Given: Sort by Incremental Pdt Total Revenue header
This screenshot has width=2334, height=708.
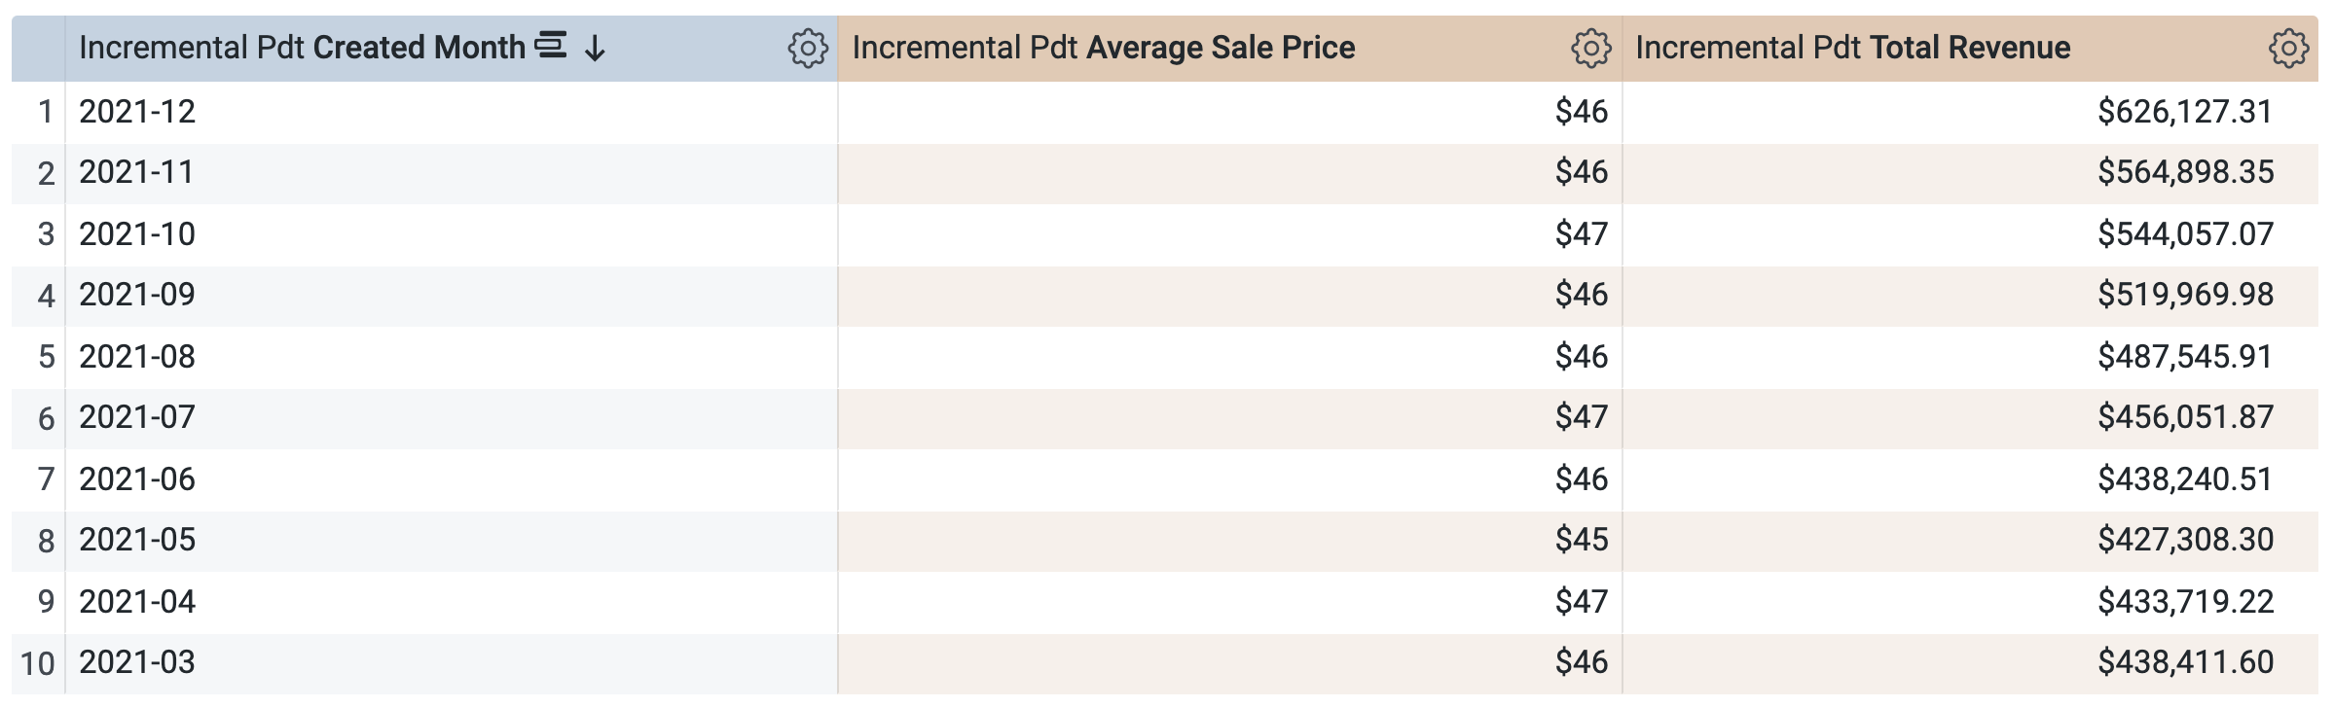Looking at the screenshot, I should [1852, 48].
